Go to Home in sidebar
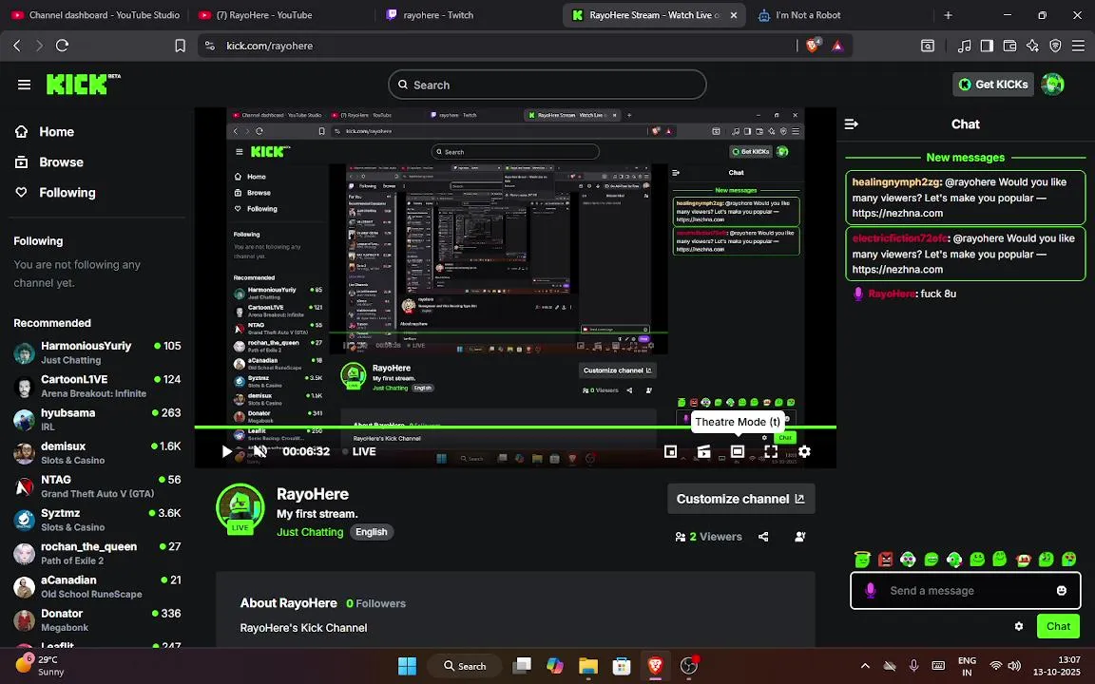The width and height of the screenshot is (1095, 684). coord(46,132)
